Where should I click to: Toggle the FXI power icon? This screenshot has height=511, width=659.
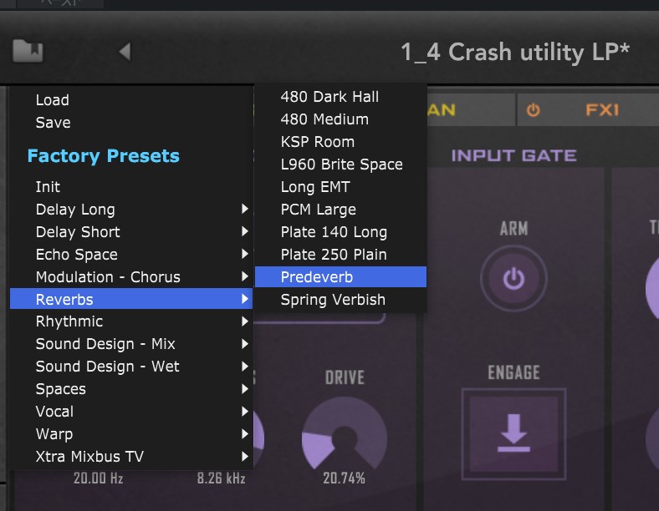[533, 109]
